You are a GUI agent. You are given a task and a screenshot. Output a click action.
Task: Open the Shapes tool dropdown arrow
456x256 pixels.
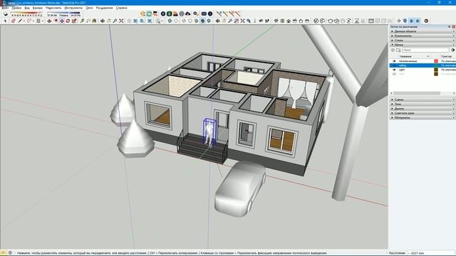click(43, 21)
